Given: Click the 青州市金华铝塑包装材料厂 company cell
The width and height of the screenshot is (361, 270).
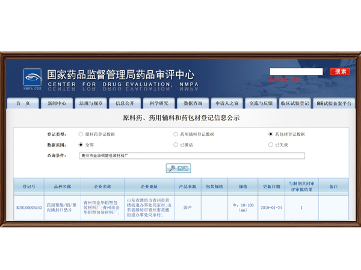Looking at the screenshot, I should coord(102,208).
